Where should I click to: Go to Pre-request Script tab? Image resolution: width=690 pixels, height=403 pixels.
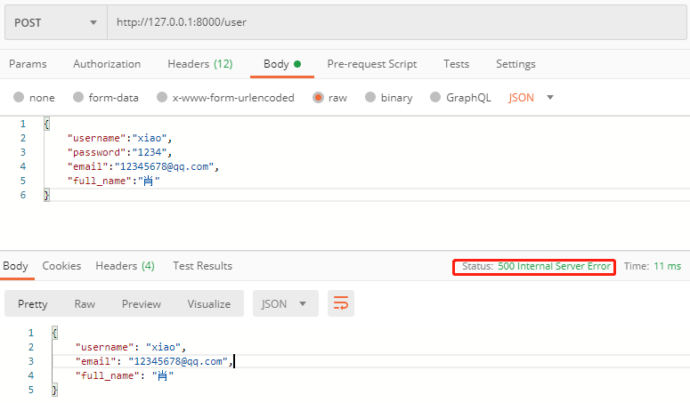(371, 64)
